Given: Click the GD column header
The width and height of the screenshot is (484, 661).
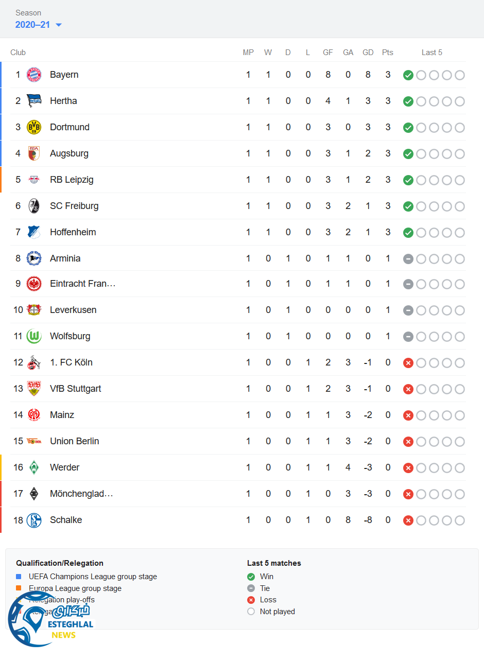Looking at the screenshot, I should pyautogui.click(x=368, y=53).
